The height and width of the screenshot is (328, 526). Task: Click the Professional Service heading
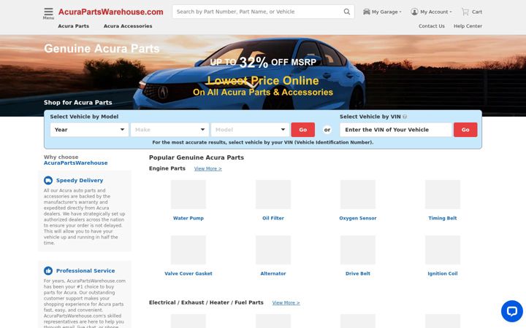(x=85, y=270)
